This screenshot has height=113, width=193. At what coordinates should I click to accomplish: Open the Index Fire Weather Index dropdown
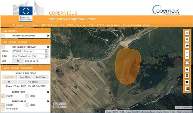30,56
